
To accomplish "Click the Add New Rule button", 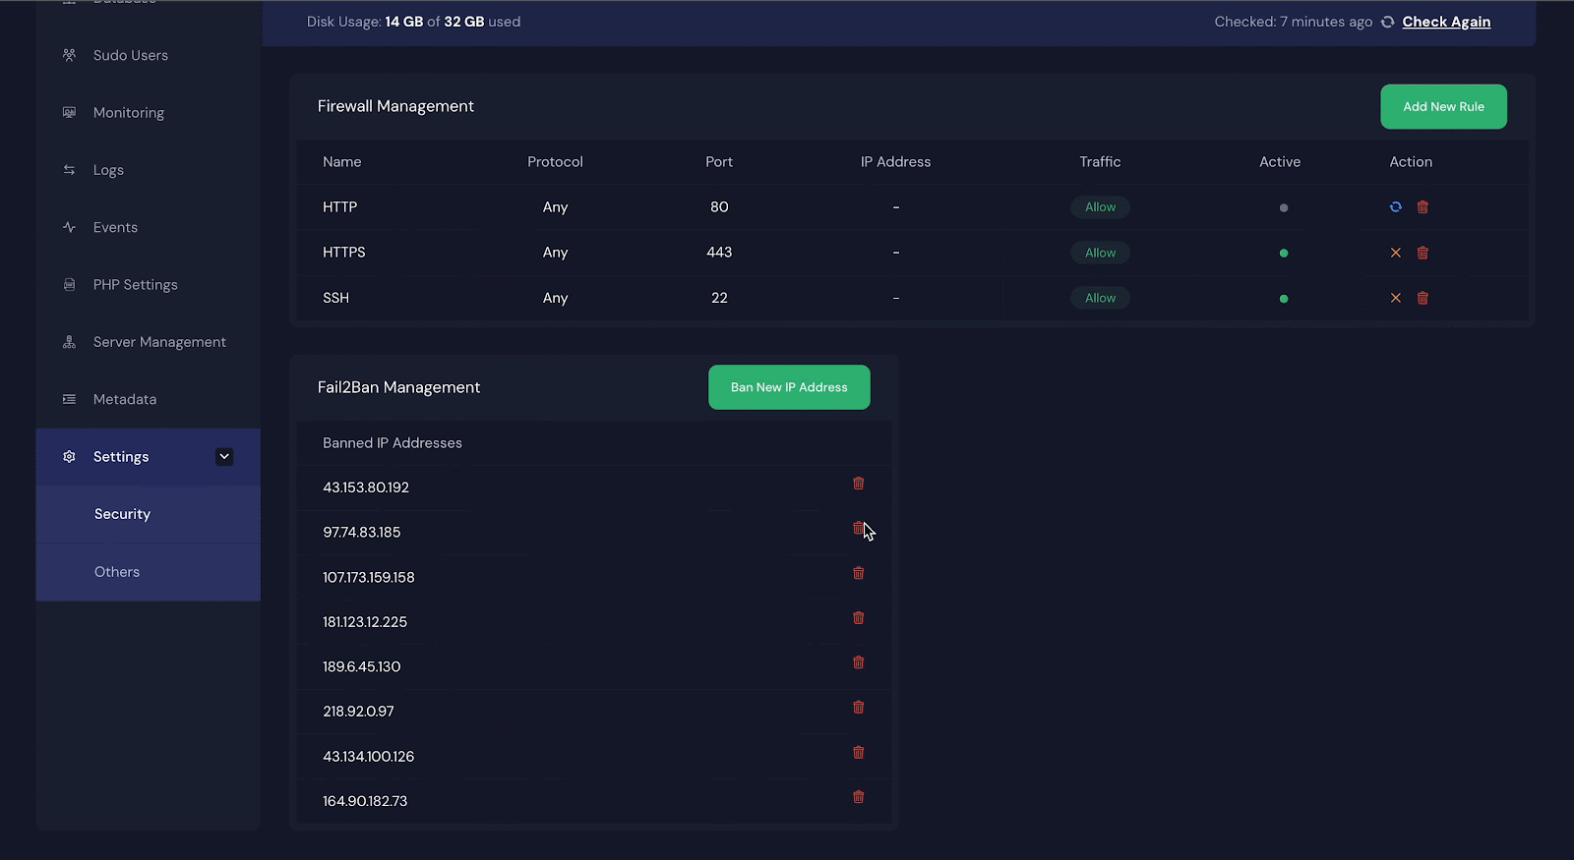I will (1443, 107).
